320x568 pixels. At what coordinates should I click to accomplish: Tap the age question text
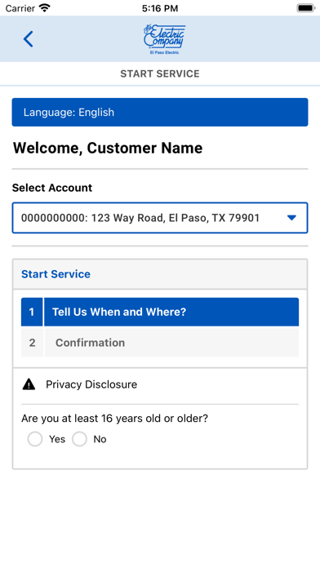coord(114,419)
